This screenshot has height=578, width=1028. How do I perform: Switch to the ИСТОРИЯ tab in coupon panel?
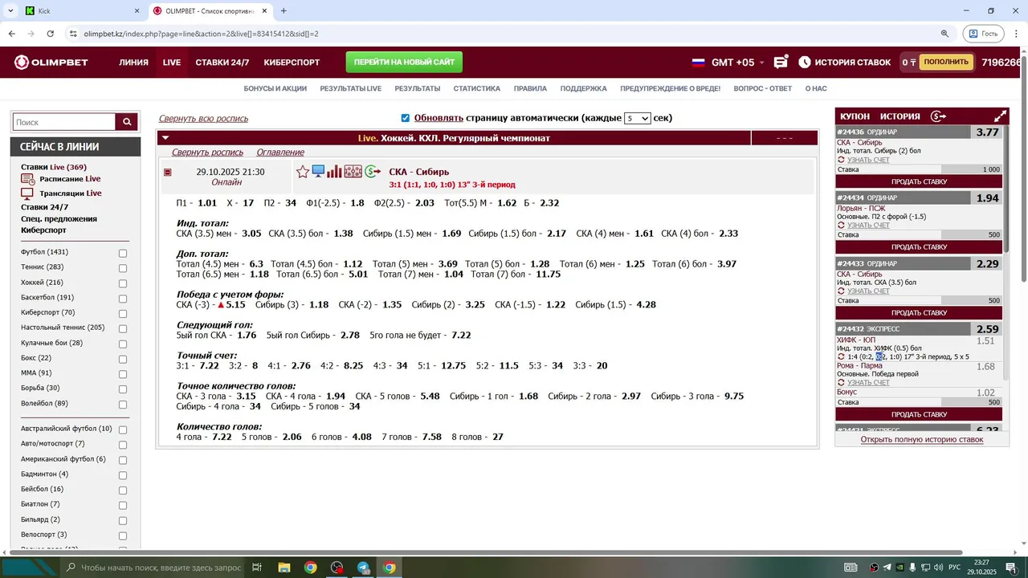[x=900, y=116]
